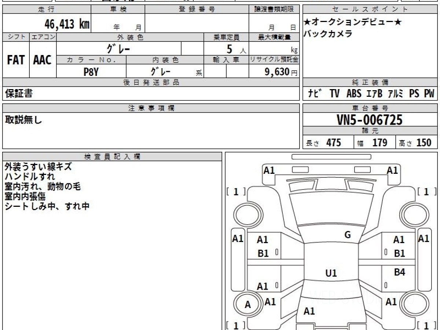This screenshot has height=330, width=440.
Task: Select the 高さ 150 dimension
Action: click(415, 143)
